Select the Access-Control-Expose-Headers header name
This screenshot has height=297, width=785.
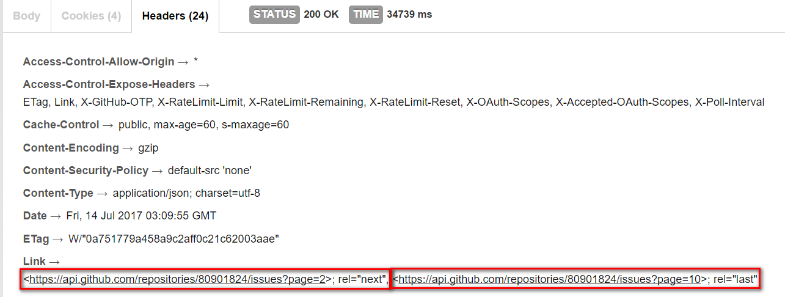pyautogui.click(x=109, y=84)
